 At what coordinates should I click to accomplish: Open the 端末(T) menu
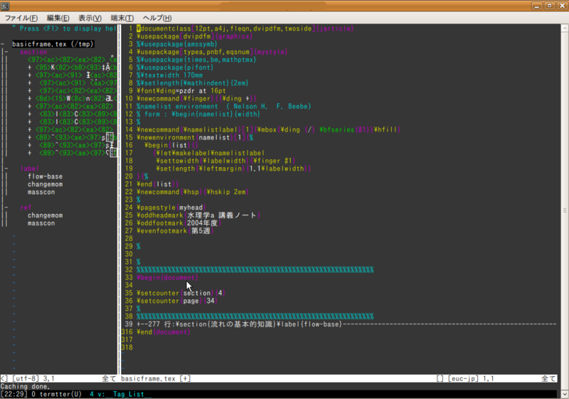(x=122, y=18)
